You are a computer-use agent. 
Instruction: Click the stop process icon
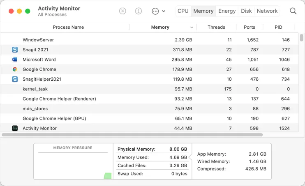point(122,11)
